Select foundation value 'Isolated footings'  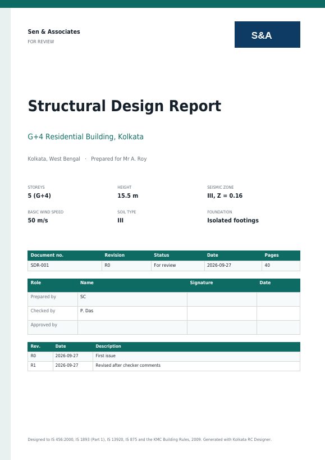pos(233,220)
